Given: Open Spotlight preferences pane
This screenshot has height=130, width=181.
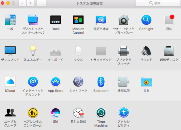Looking at the screenshot, I should 146,20.
